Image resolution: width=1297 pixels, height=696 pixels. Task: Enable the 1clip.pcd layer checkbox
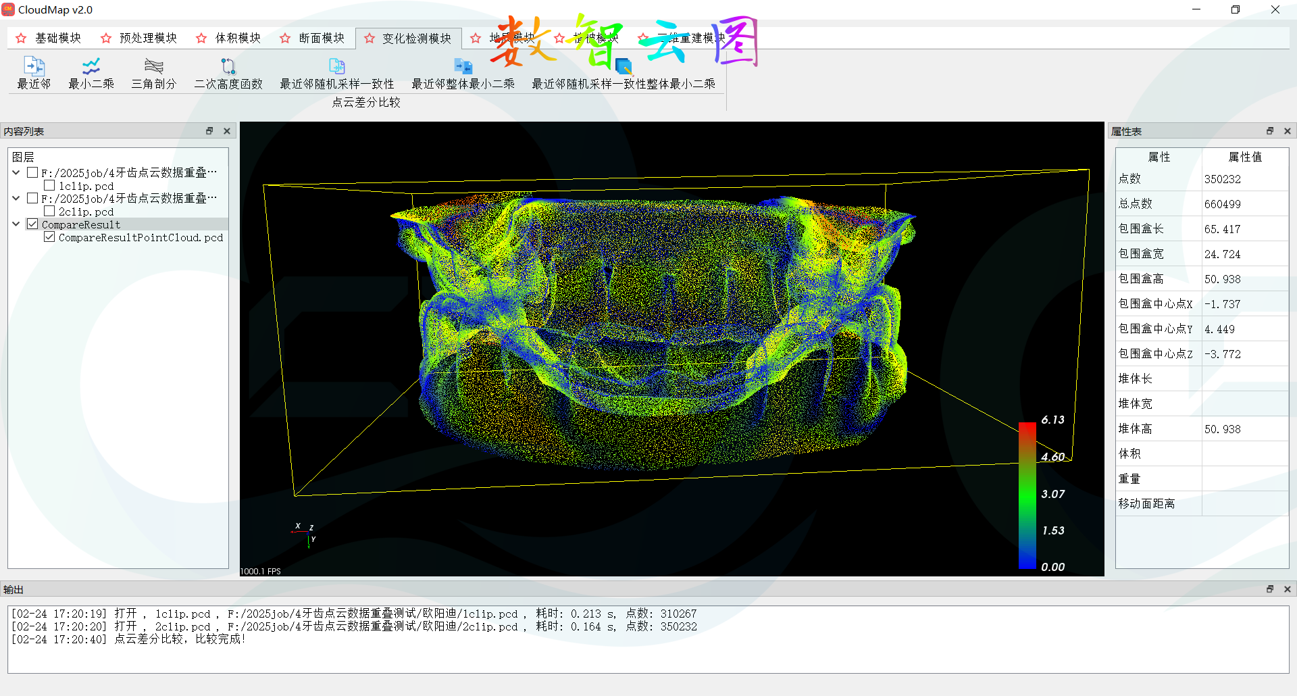point(49,185)
